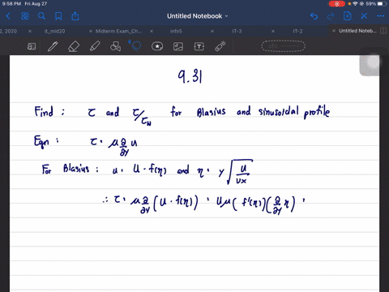
Task: Open the dashed stroke style selector
Action: coord(283,46)
